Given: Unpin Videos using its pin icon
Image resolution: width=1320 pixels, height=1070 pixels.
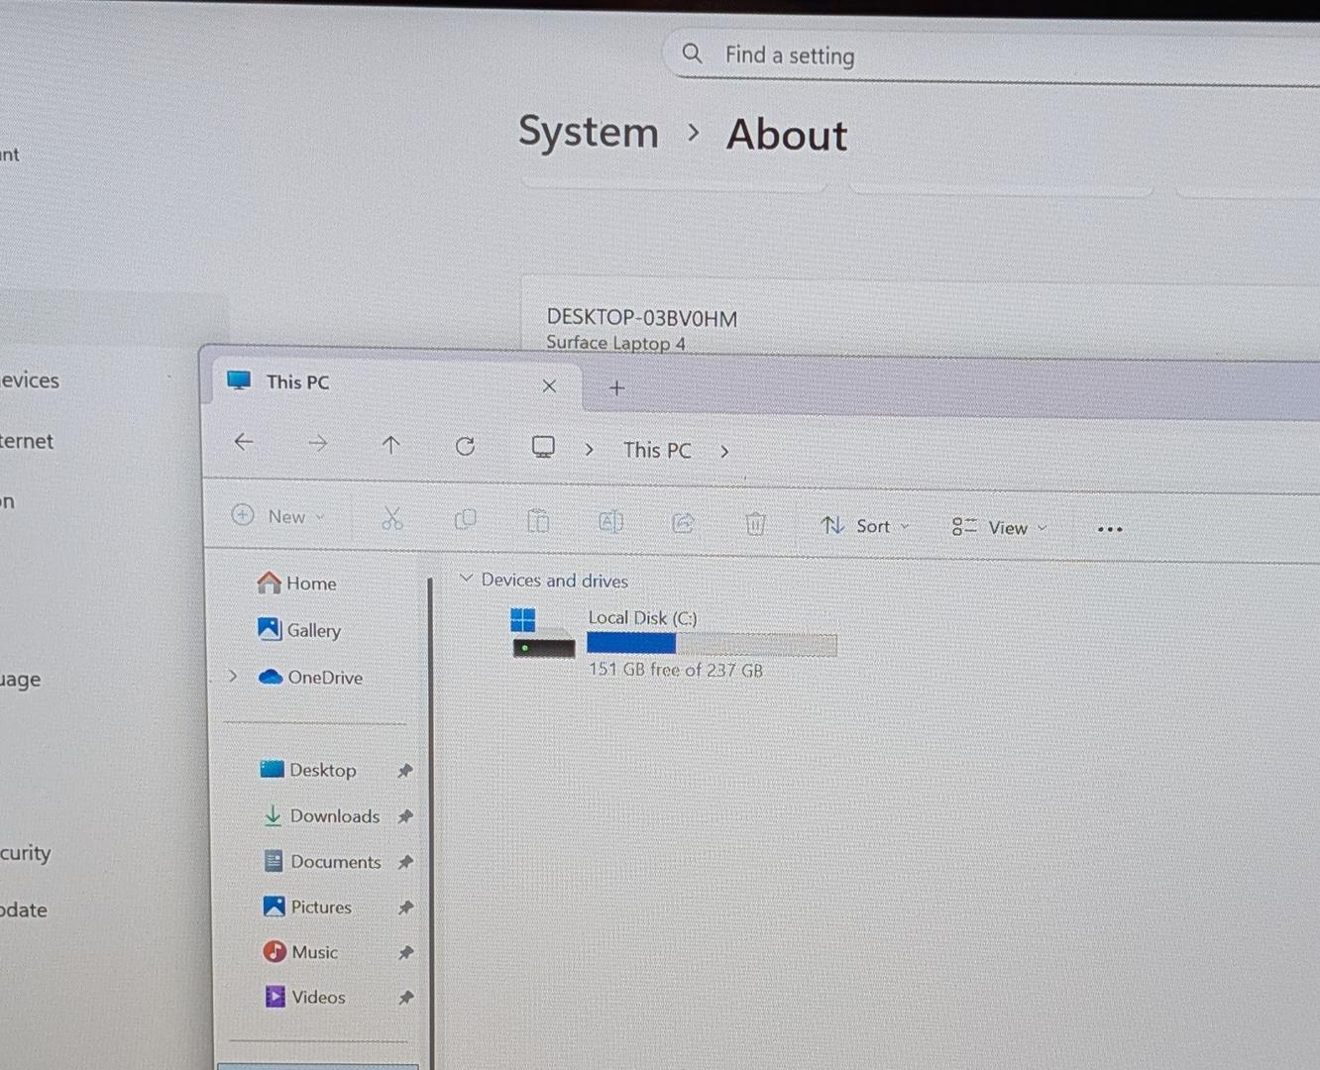Looking at the screenshot, I should click(x=405, y=998).
